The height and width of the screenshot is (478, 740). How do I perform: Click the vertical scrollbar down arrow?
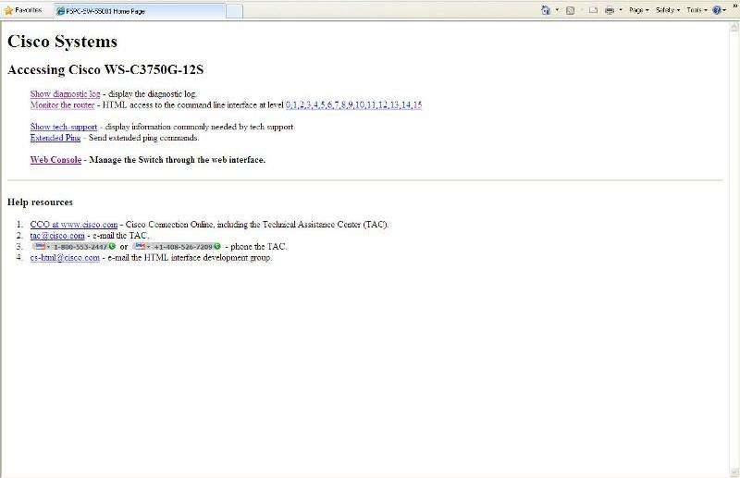coord(734,472)
